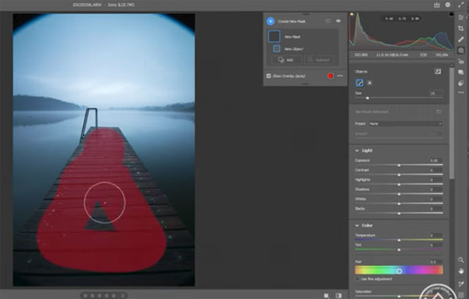Click the Size value input field
This screenshot has width=469, height=299.
[x=435, y=93]
